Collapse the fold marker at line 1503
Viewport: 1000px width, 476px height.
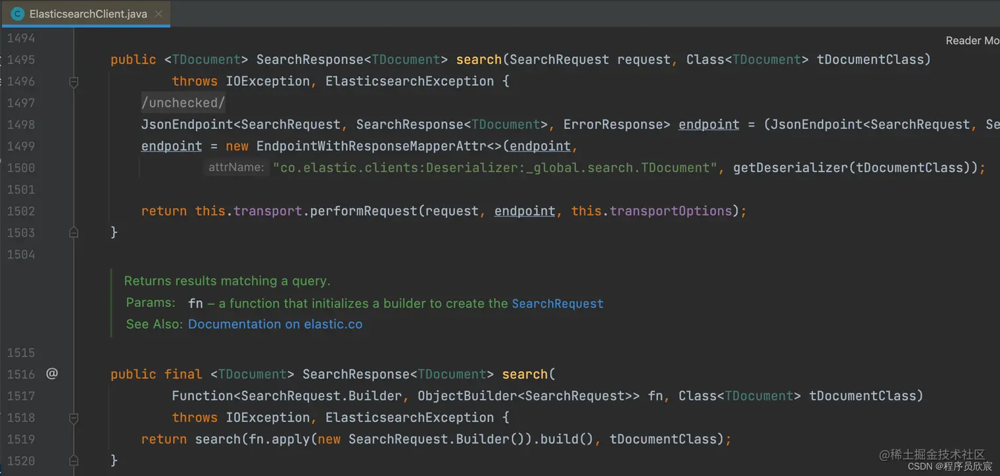click(x=73, y=233)
